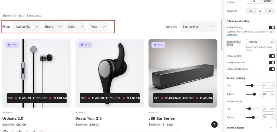The width and height of the screenshot is (277, 132).
Task: Open the Urdeats 2.0 product title link
Action: (x=13, y=118)
